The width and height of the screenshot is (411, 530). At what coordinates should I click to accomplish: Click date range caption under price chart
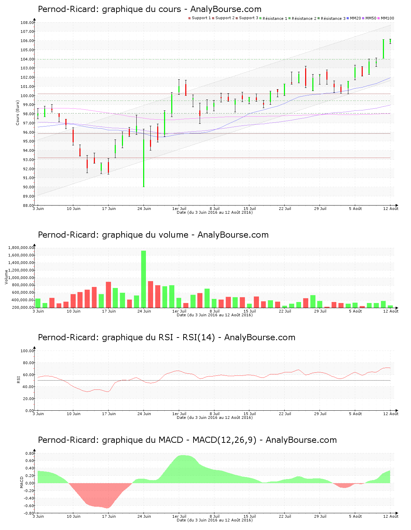coord(215,212)
